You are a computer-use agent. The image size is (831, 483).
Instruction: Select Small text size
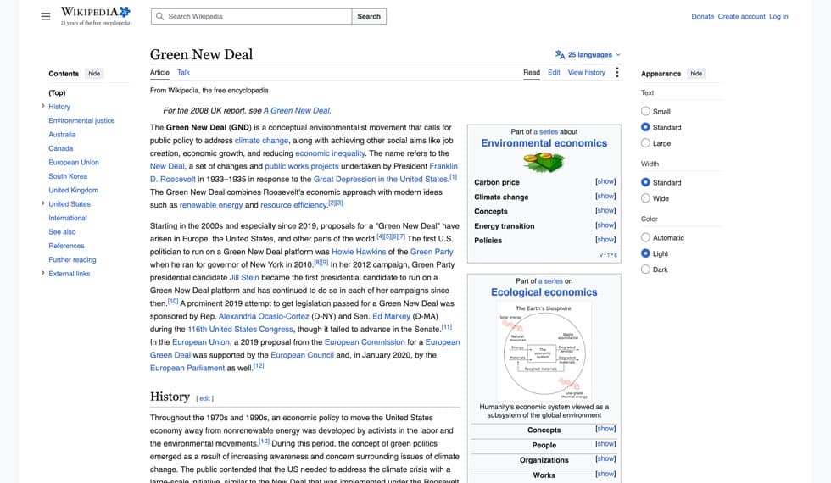645,111
